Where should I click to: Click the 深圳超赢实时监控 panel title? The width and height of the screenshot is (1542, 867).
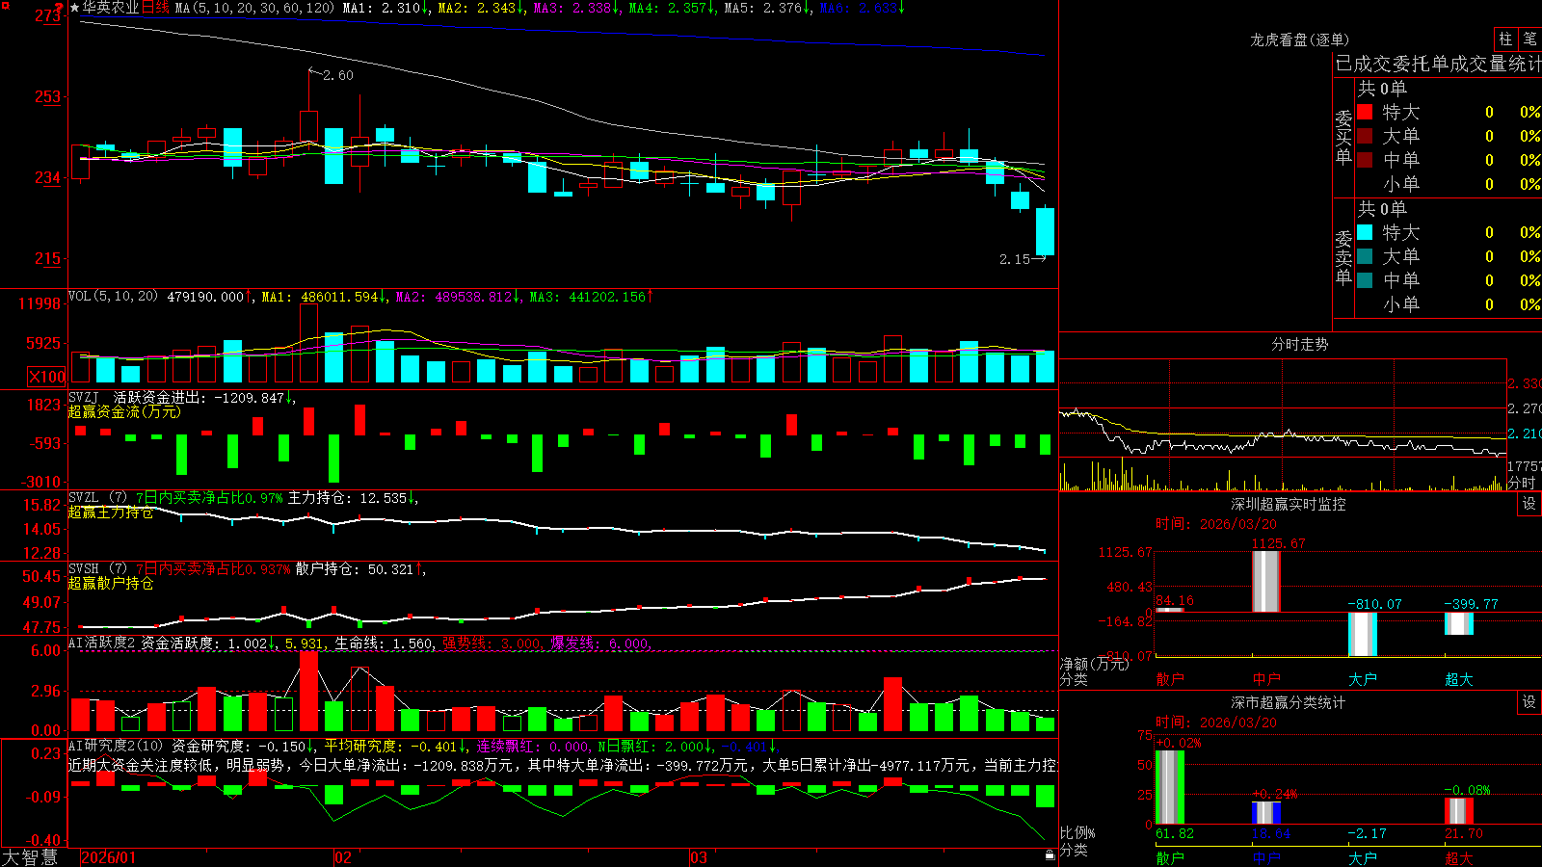[1288, 504]
